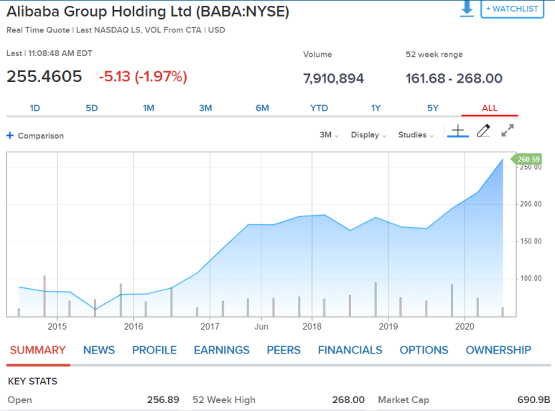Select the 5Y time range
This screenshot has height=411, width=555.
tap(432, 108)
